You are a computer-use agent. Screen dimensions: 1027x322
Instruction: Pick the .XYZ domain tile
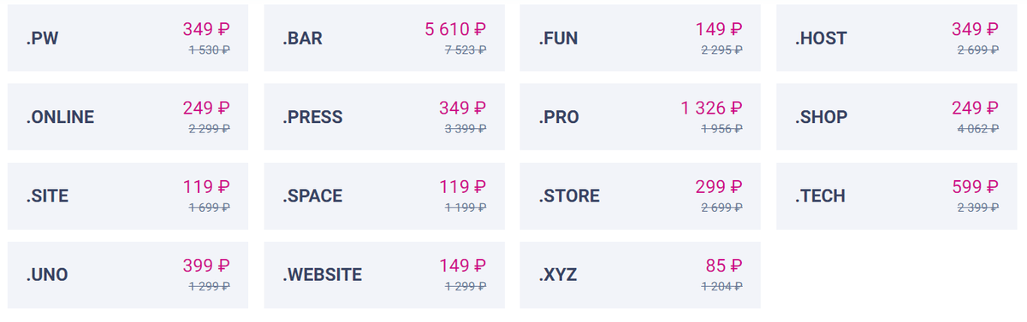click(640, 275)
